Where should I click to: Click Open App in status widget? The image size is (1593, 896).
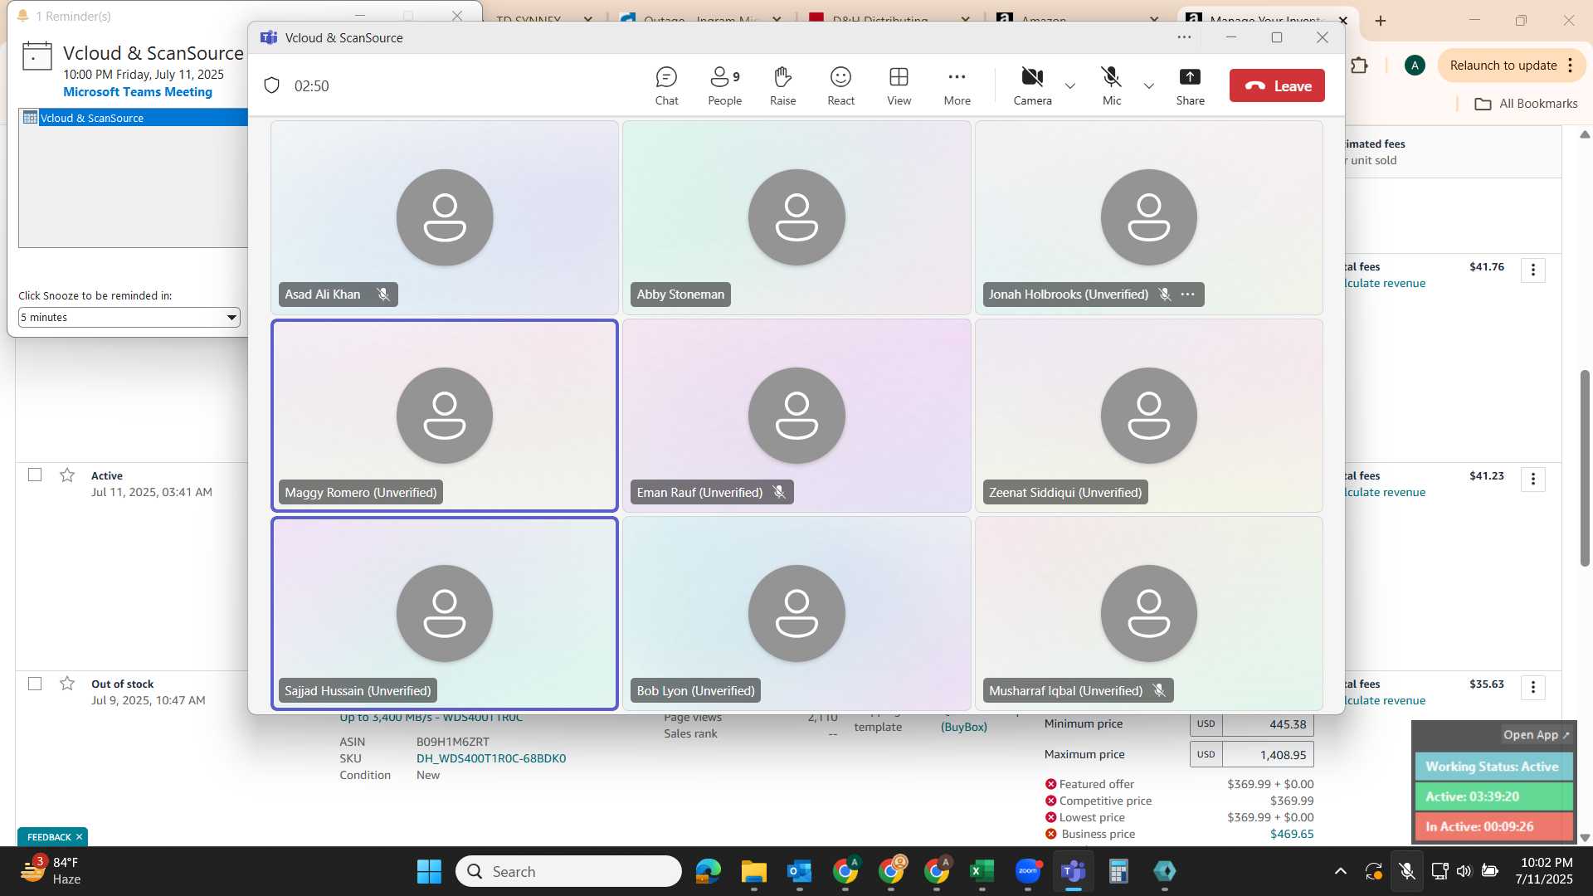[1536, 734]
